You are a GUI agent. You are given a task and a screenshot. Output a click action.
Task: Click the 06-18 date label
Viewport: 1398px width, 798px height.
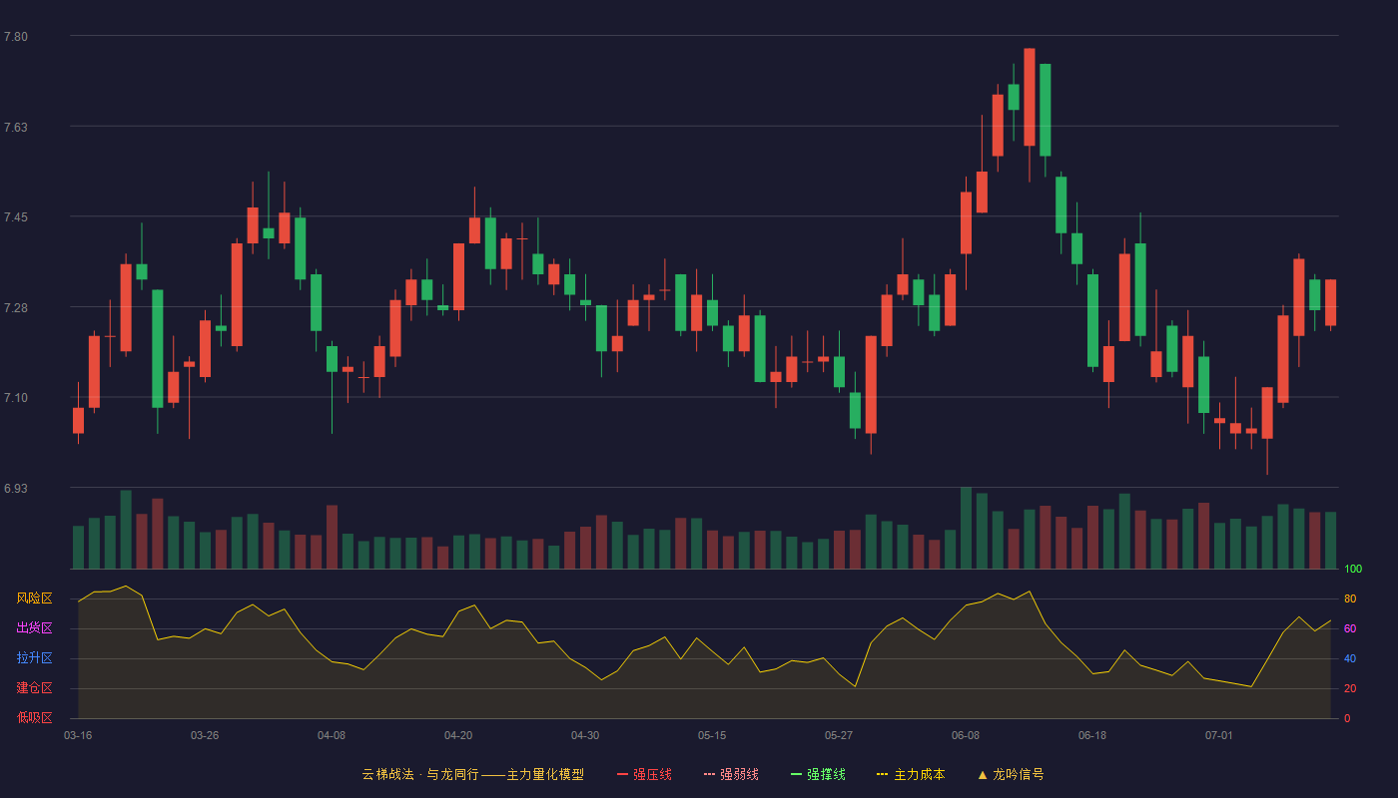point(1092,735)
